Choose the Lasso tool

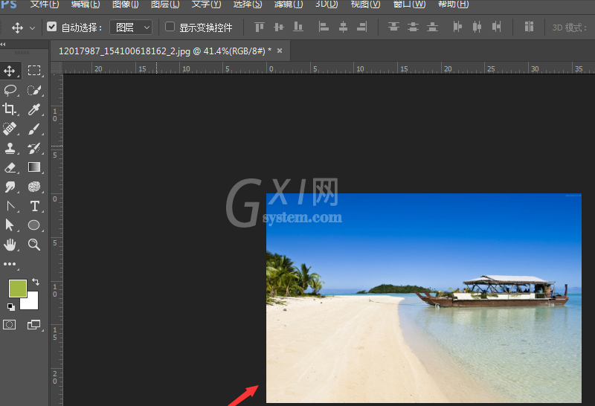(x=10, y=90)
